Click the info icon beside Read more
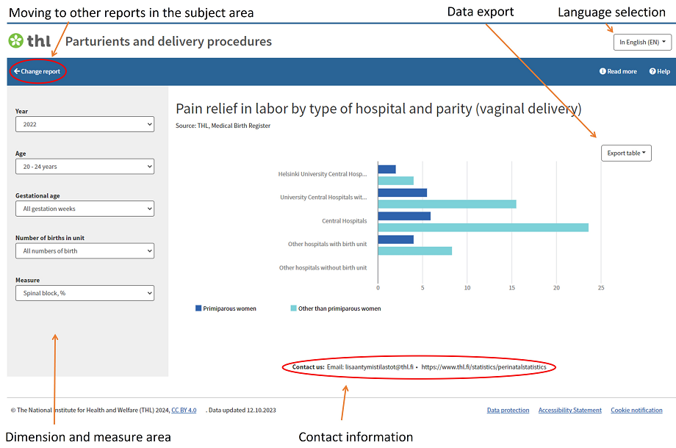 [603, 71]
